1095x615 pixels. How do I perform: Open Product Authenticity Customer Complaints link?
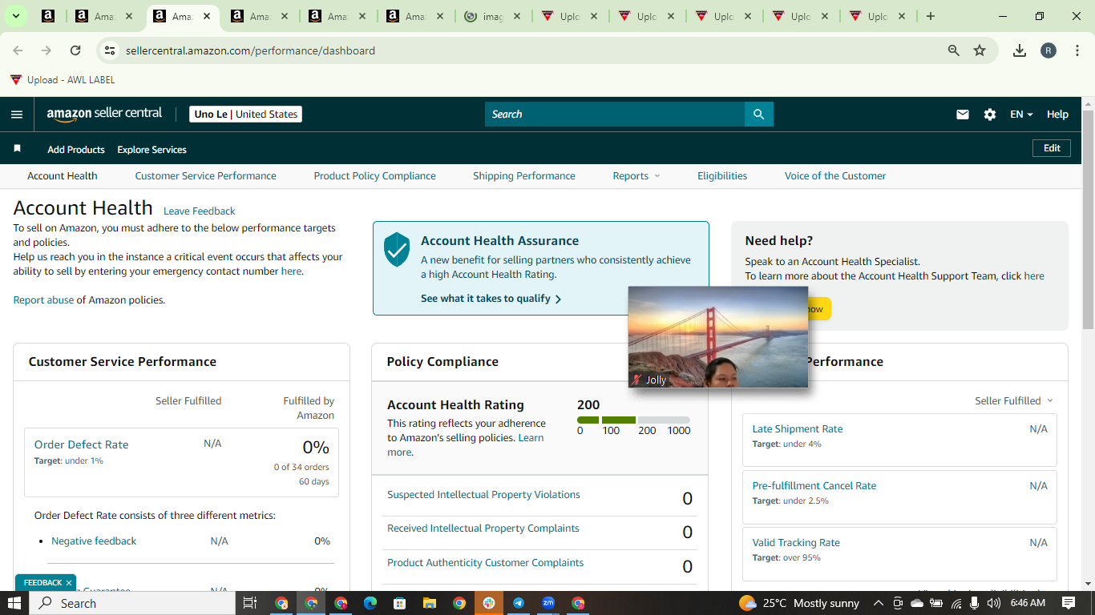click(485, 563)
